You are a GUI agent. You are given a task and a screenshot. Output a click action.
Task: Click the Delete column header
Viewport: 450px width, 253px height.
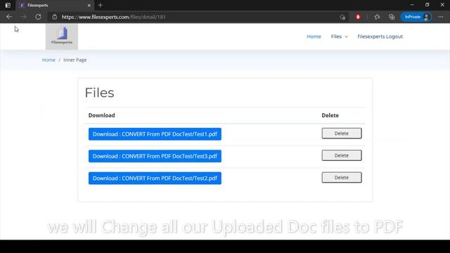coord(330,115)
